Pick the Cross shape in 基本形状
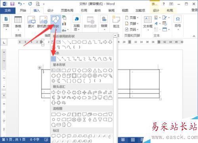 tap(53, 76)
